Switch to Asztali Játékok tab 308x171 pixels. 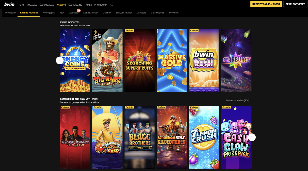91,13
